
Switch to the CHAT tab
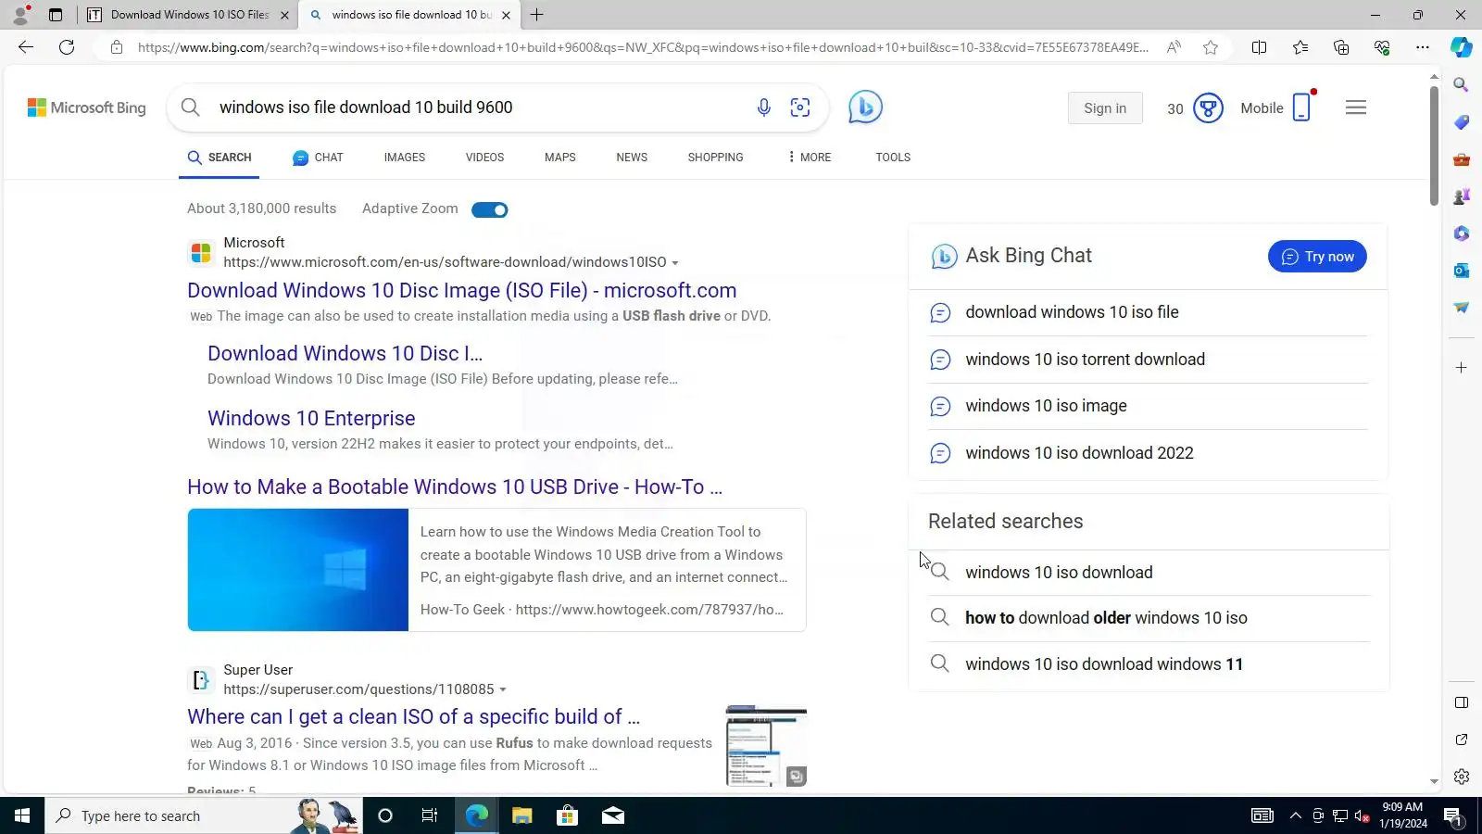click(318, 158)
